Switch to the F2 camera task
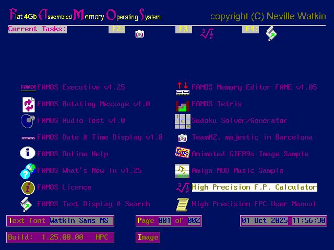The width and height of the screenshot is (334, 250). tap(139, 34)
